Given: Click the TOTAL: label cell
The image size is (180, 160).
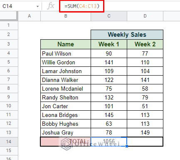Looking at the screenshot, I should pos(66,142).
